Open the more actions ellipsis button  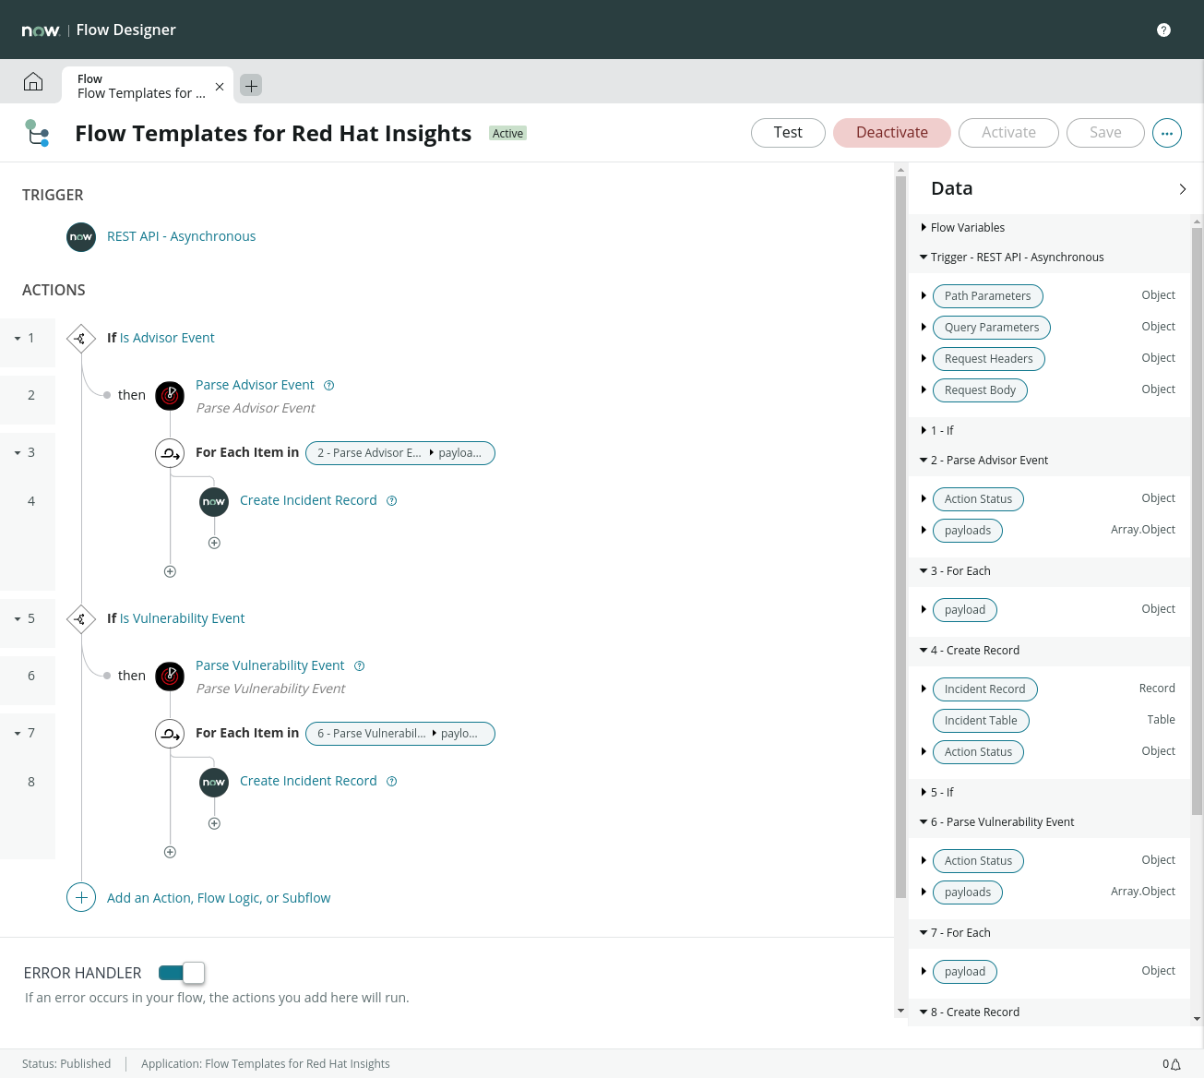tap(1167, 133)
